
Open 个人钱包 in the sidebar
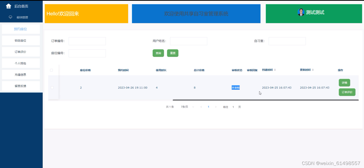click(21, 63)
